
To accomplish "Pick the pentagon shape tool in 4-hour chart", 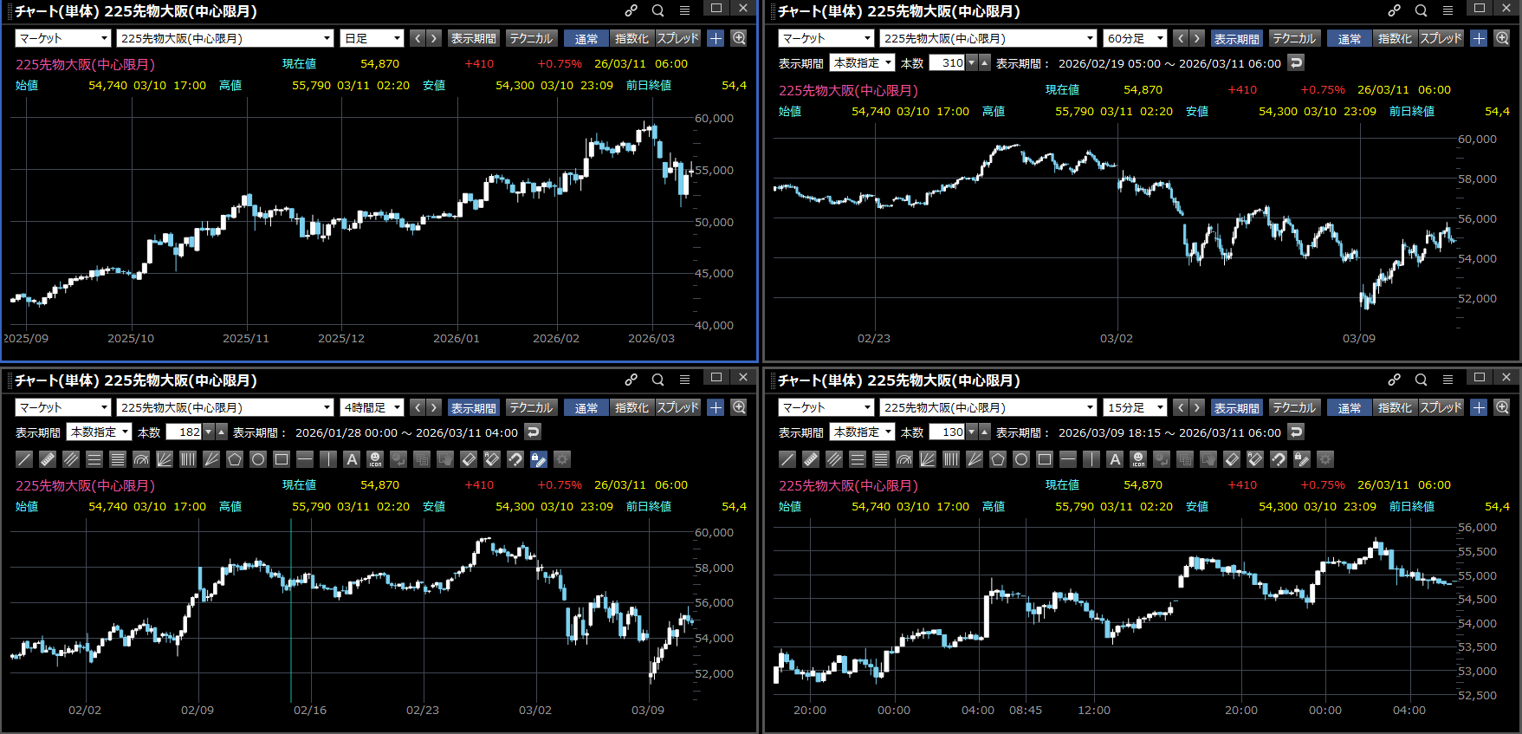I will (235, 459).
